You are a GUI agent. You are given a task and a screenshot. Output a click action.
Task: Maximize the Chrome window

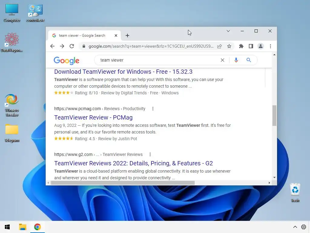pyautogui.click(x=256, y=31)
